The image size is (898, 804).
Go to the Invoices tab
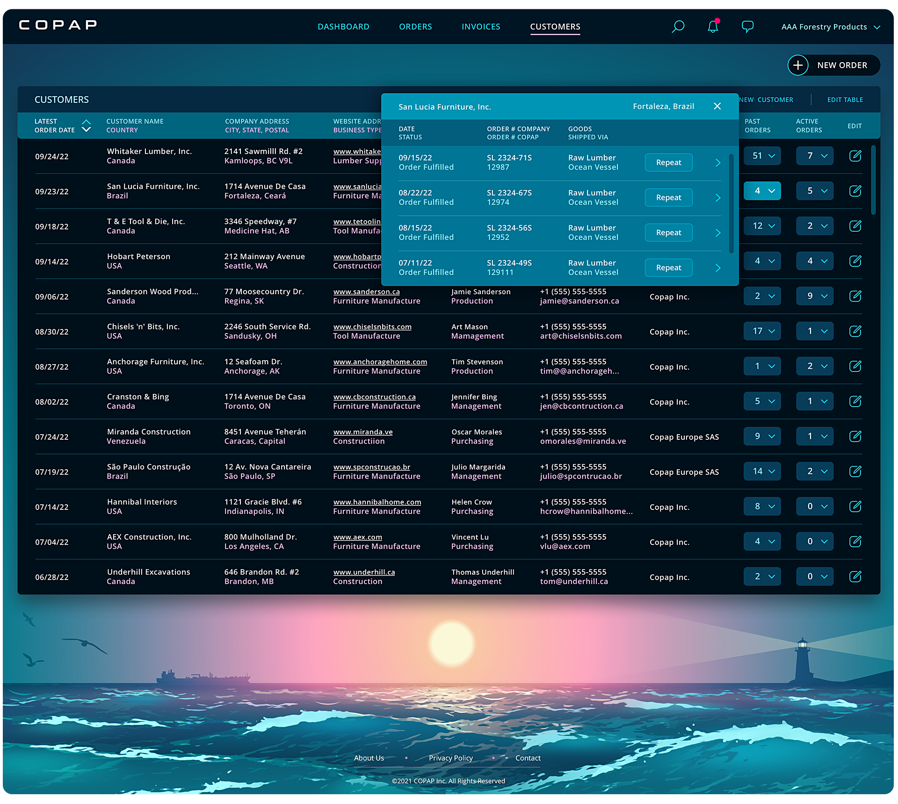click(x=481, y=27)
